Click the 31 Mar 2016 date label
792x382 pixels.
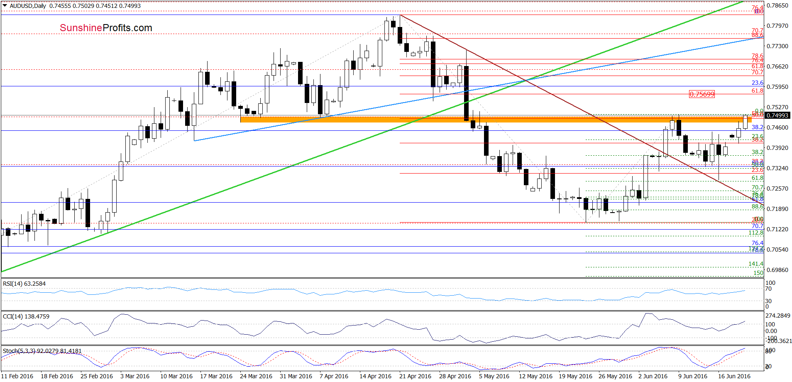(x=296, y=376)
